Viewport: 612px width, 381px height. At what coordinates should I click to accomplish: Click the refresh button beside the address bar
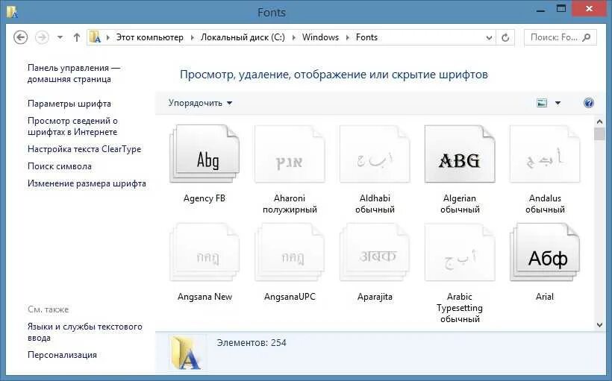pyautogui.click(x=505, y=37)
